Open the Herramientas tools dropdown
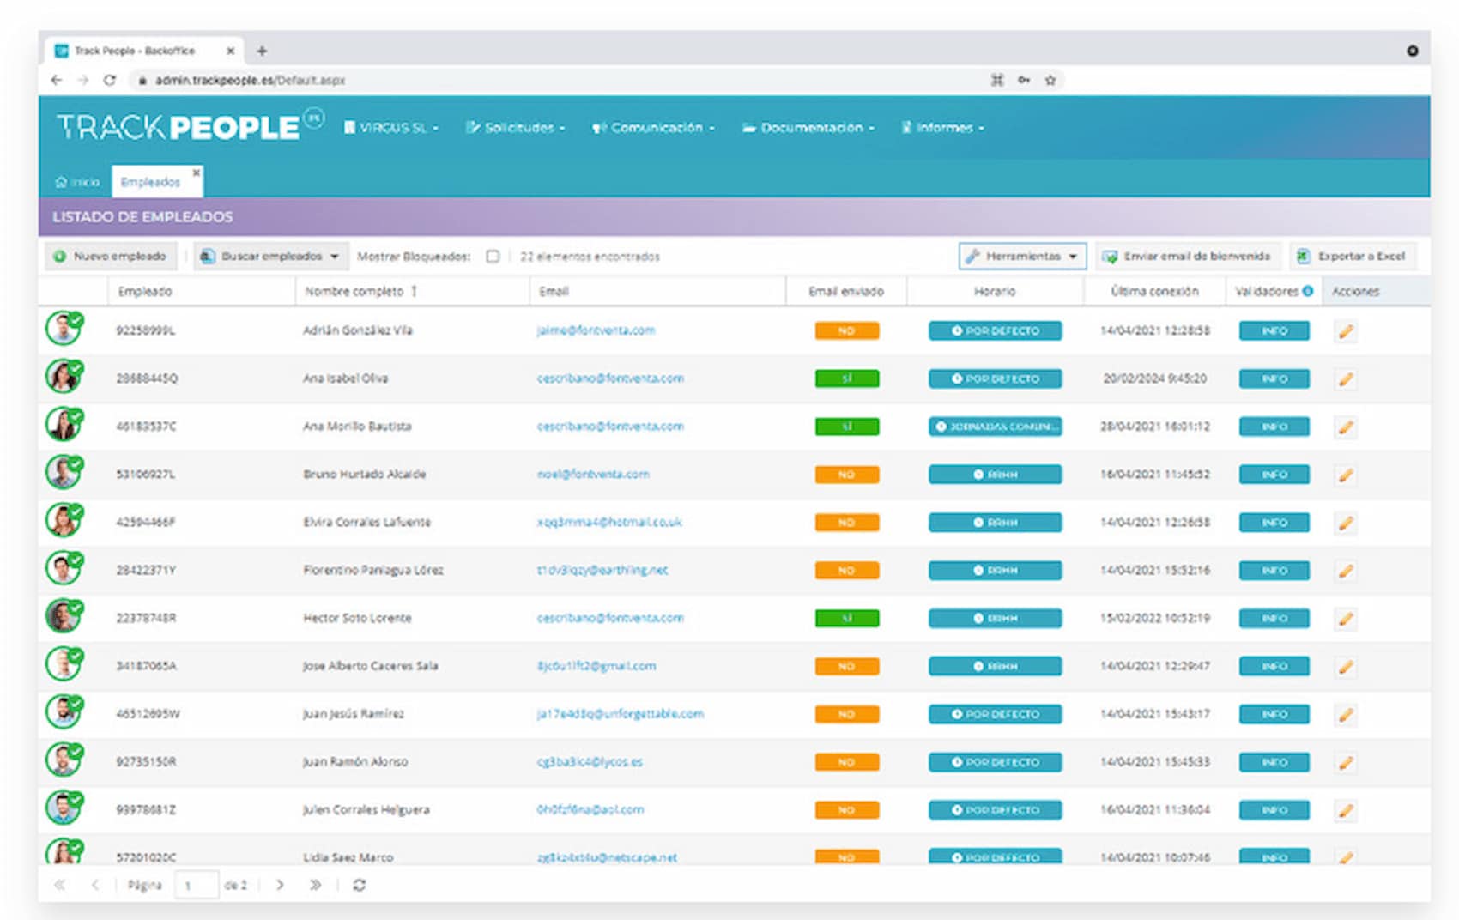This screenshot has width=1459, height=920. coord(1022,257)
